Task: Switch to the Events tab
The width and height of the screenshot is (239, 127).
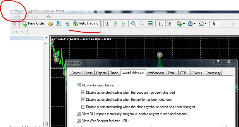Action: click(x=197, y=73)
